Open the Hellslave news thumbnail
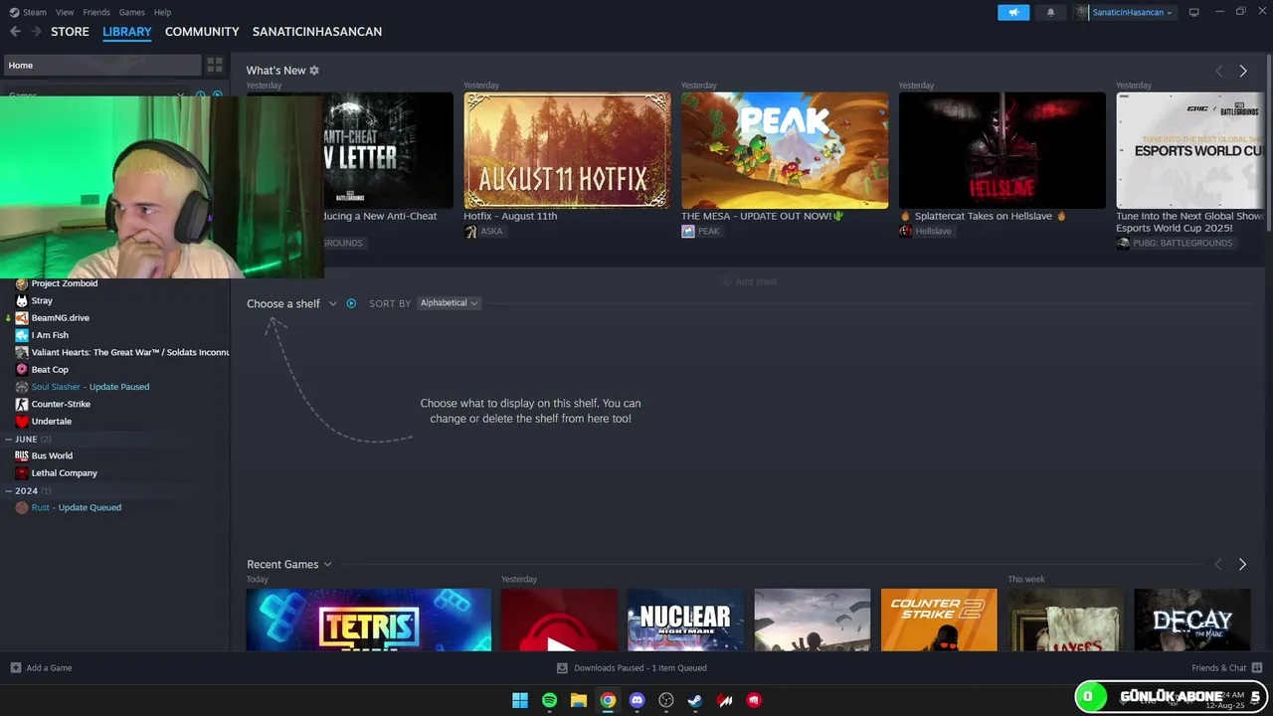This screenshot has height=716, width=1273. coord(1001,150)
